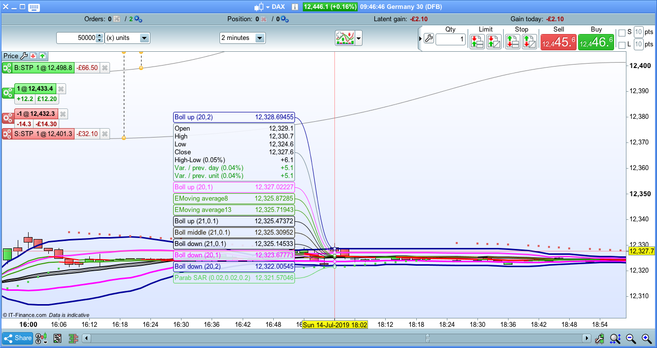Close the 1@12,433.4 long position
This screenshot has width=657, height=348.
(x=61, y=89)
